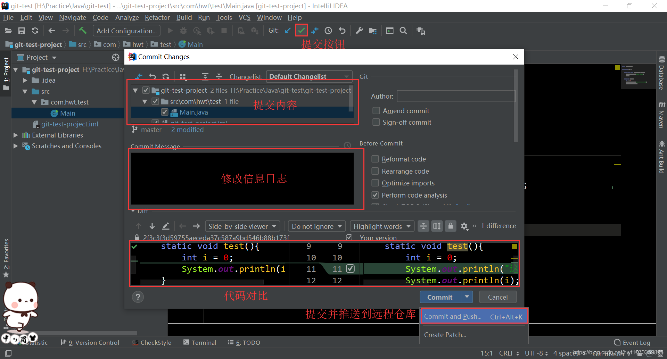Click the help question mark button

(x=138, y=297)
